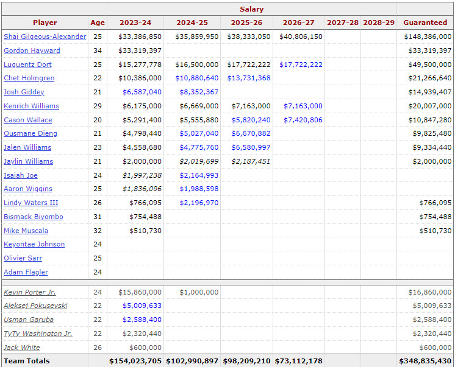Screen dimensions: 455x367
Task: Click Bismack Biyombo's $754,488 2023-24 salary
Action: tap(145, 217)
